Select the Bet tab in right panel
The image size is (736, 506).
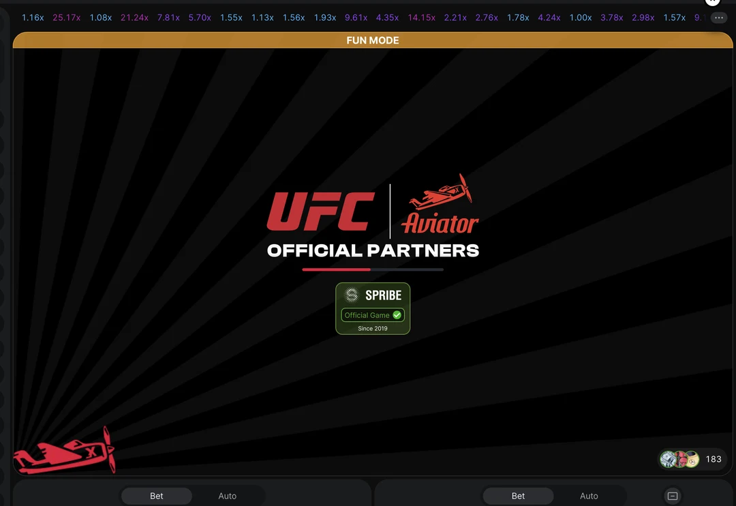point(518,496)
